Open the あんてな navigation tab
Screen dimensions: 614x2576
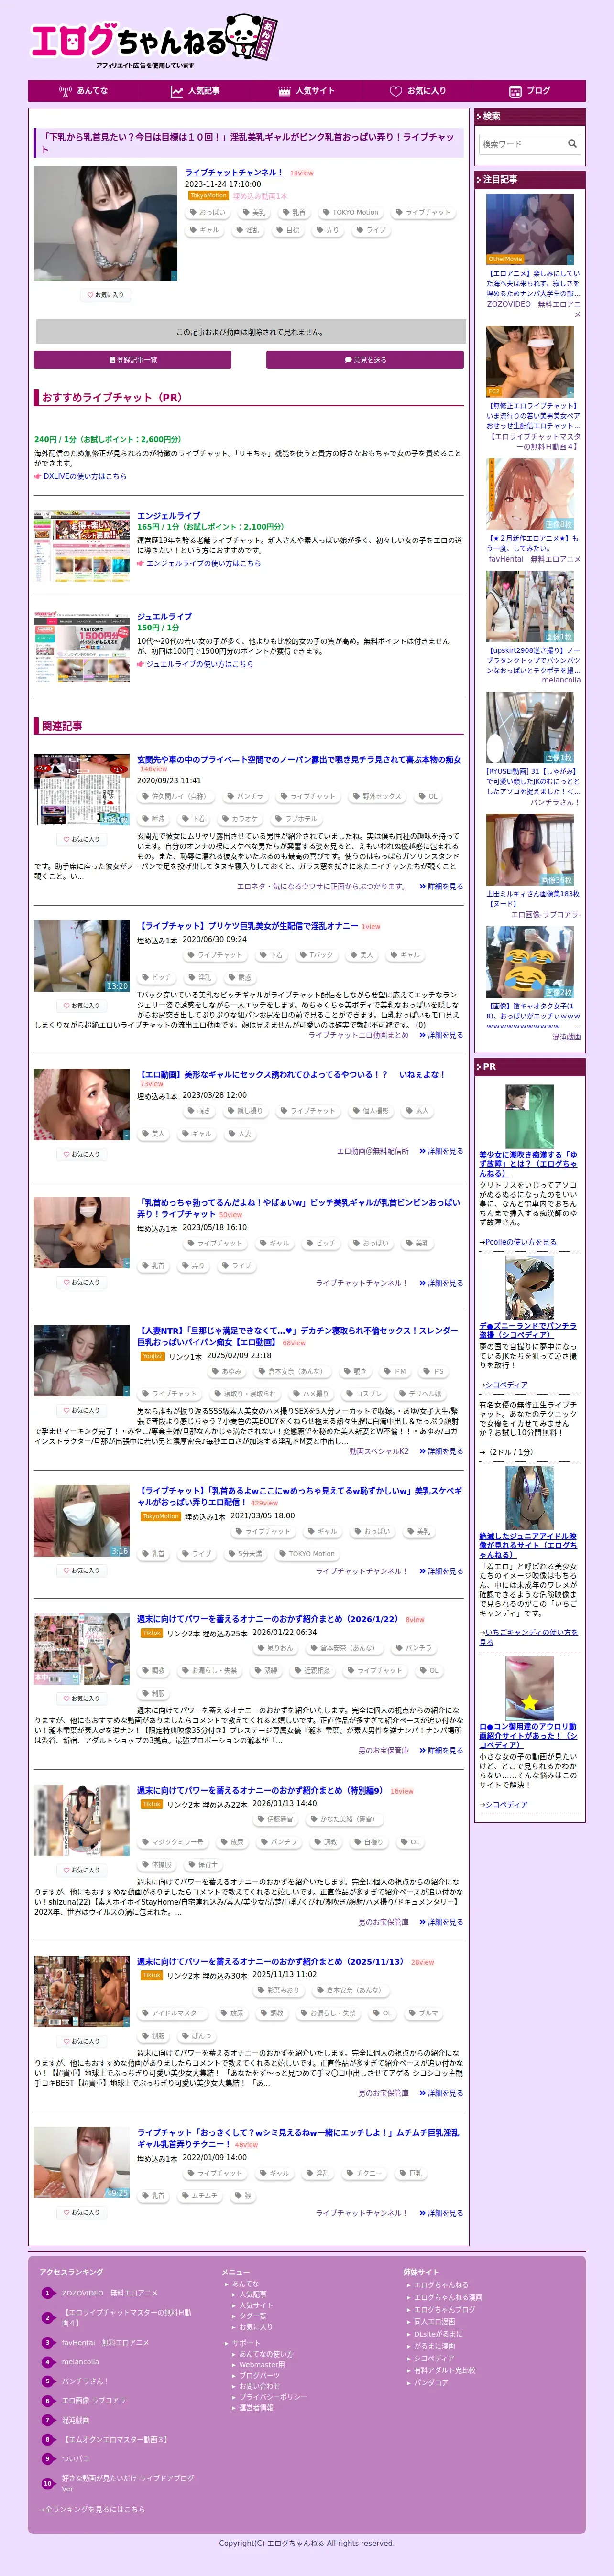coord(84,91)
